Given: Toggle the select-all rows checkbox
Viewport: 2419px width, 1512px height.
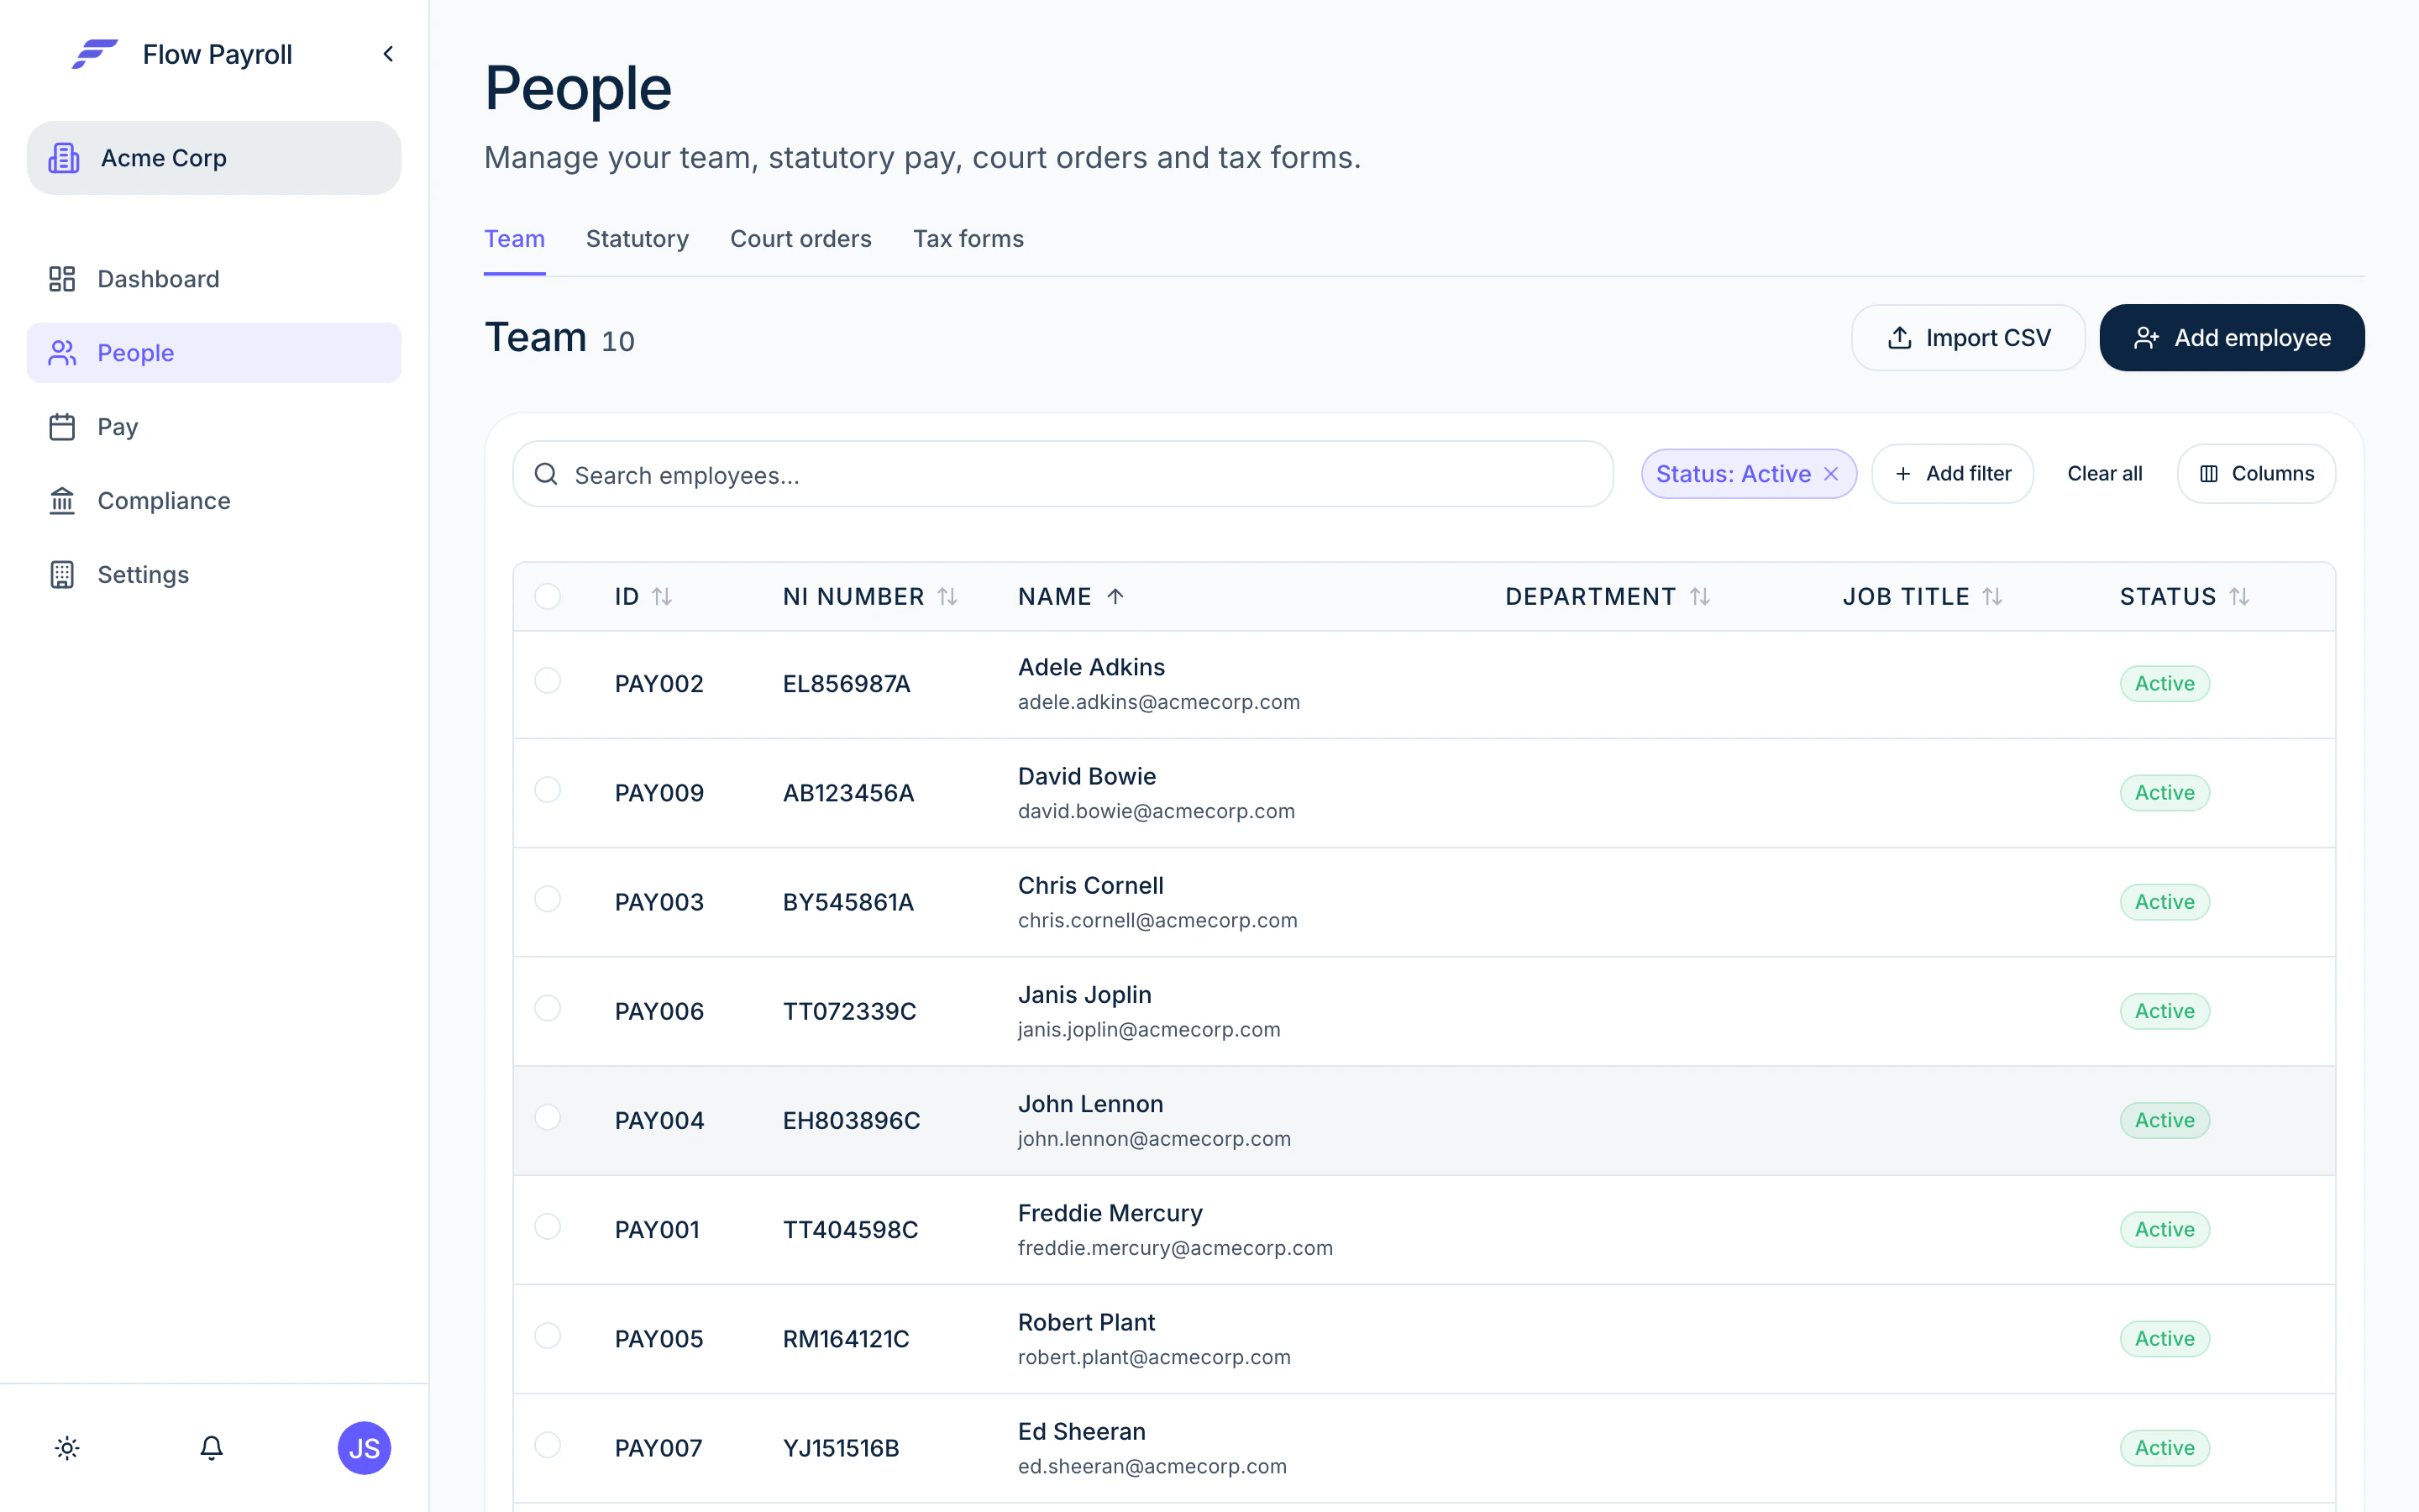Looking at the screenshot, I should [x=548, y=597].
